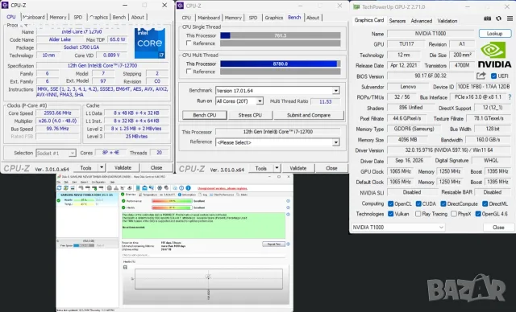
Task: Click the green status icon beside the Samsung disk entry
Action: 59,199
